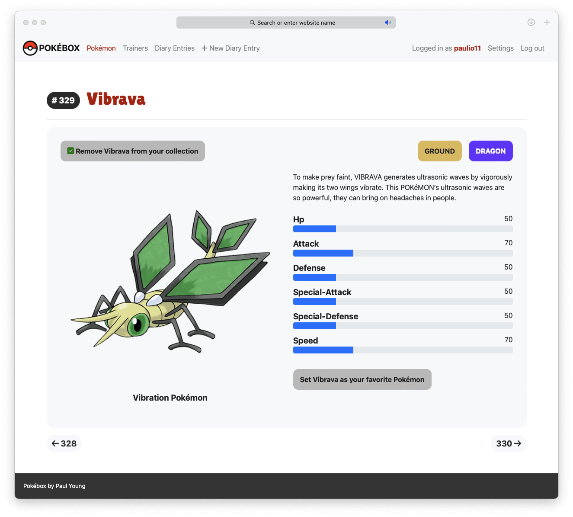The height and width of the screenshot is (517, 573).
Task: Click the plus icon beside New Diary Entry
Action: [x=205, y=48]
